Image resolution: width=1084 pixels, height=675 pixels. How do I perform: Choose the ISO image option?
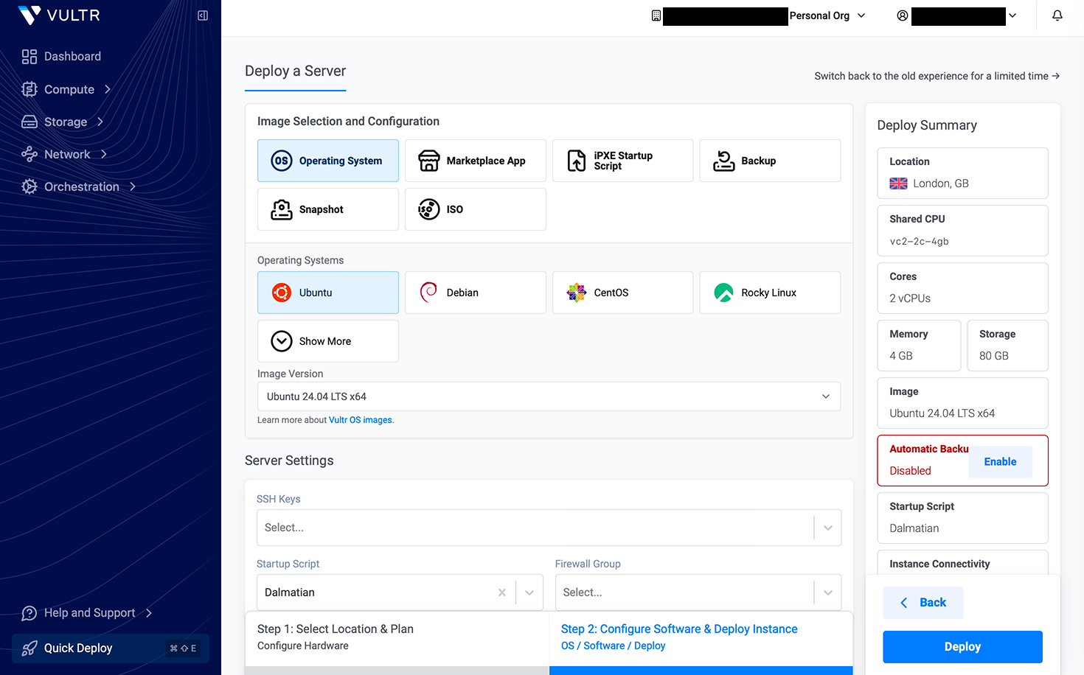click(476, 209)
